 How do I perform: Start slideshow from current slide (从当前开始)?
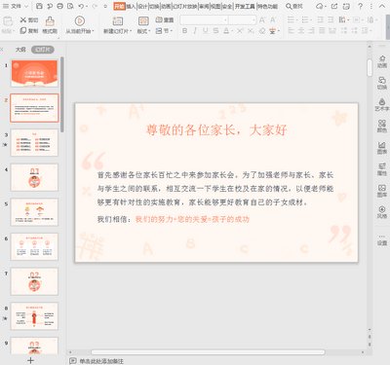(80, 25)
